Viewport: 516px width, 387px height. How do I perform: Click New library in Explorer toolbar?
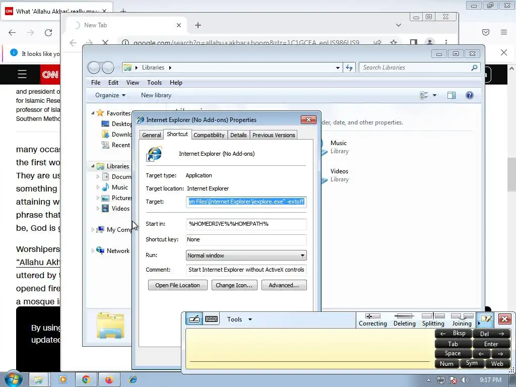coord(156,95)
